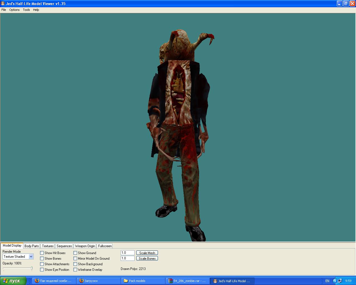Screen dimensions: 356x285
Task: Enable Wireframe Overlay checkbox
Action: [x=75, y=270]
